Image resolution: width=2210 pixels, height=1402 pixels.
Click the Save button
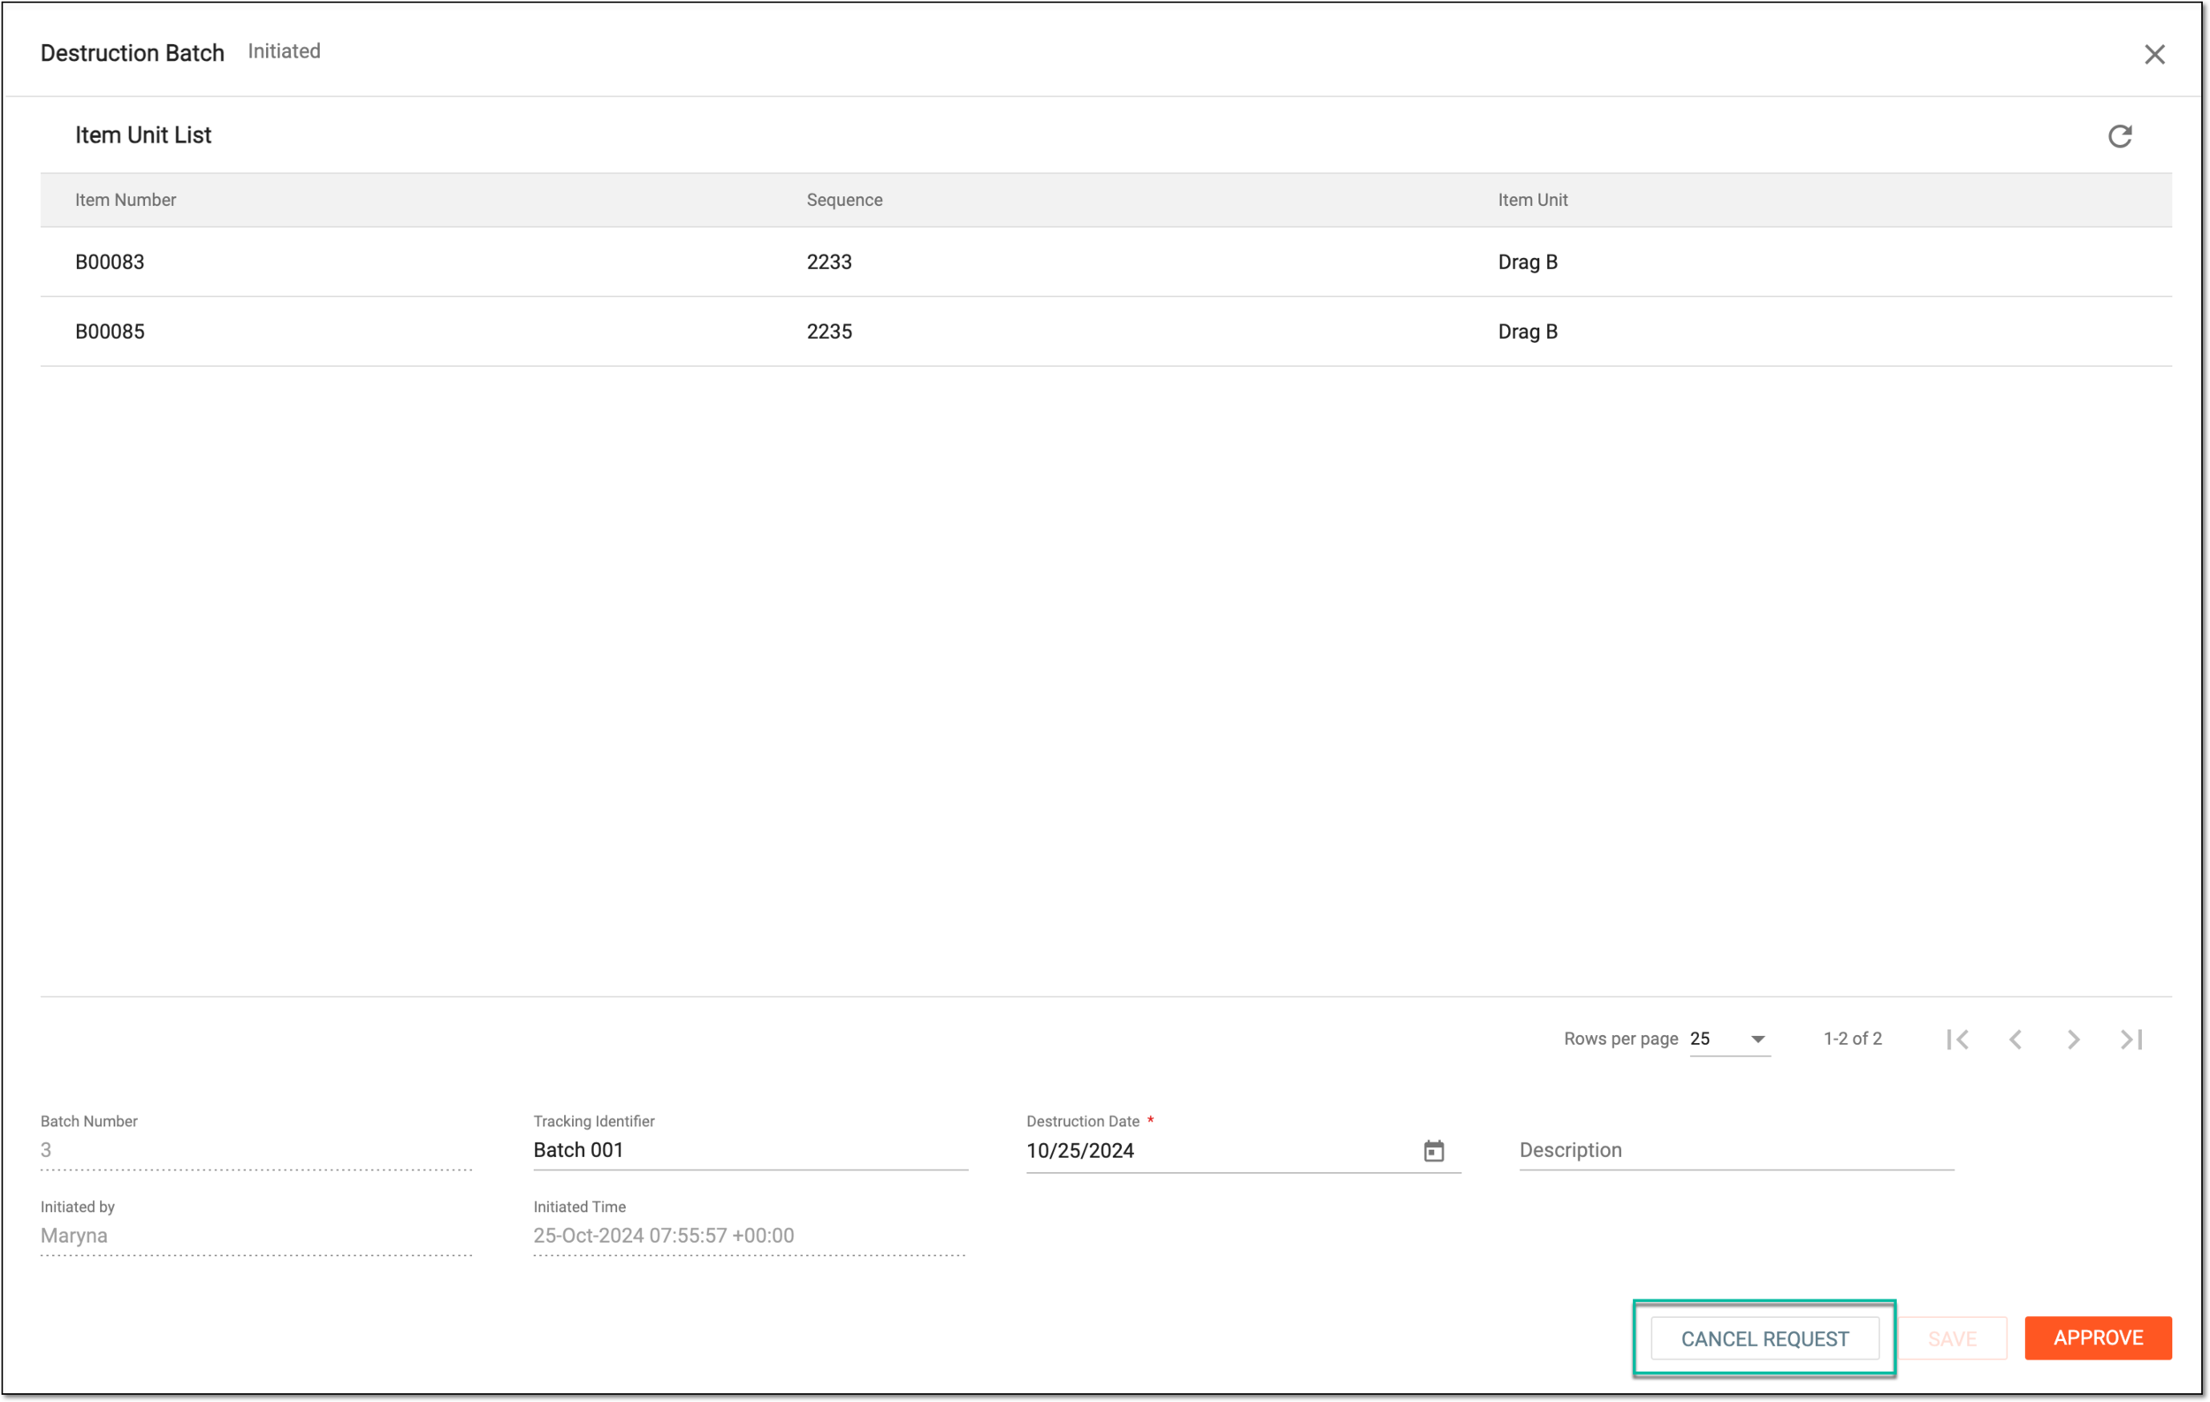1952,1337
